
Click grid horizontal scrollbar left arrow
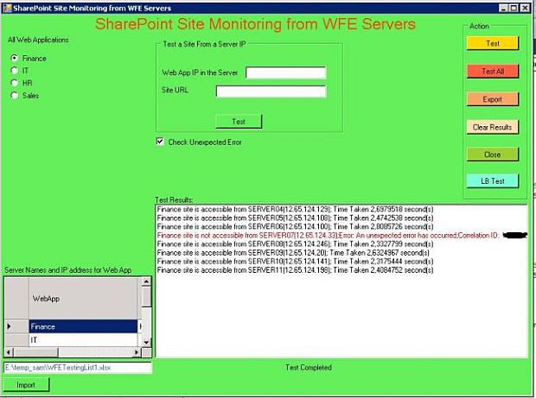(9, 352)
